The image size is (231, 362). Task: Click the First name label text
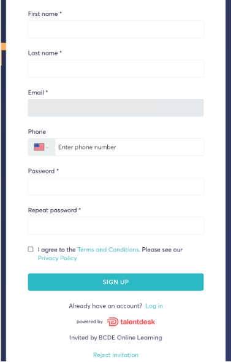(43, 14)
